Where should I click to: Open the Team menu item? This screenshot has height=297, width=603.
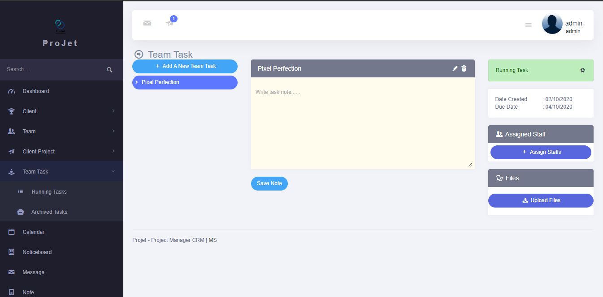(x=61, y=132)
